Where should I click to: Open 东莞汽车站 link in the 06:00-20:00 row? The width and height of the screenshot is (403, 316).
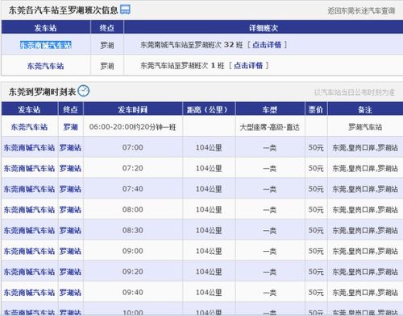[x=29, y=127]
